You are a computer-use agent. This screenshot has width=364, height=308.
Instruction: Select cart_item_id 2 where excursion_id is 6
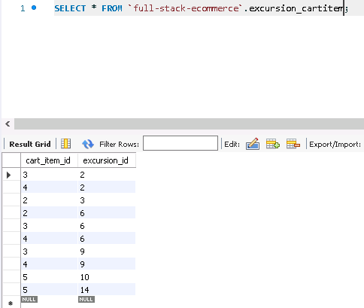point(49,213)
